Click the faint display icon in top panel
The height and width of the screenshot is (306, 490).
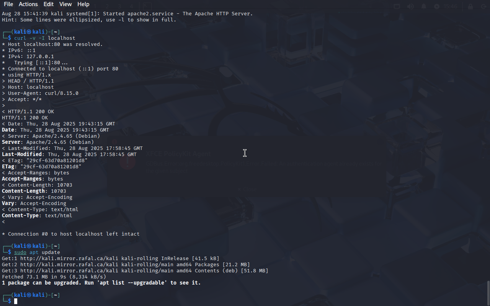(x=397, y=7)
